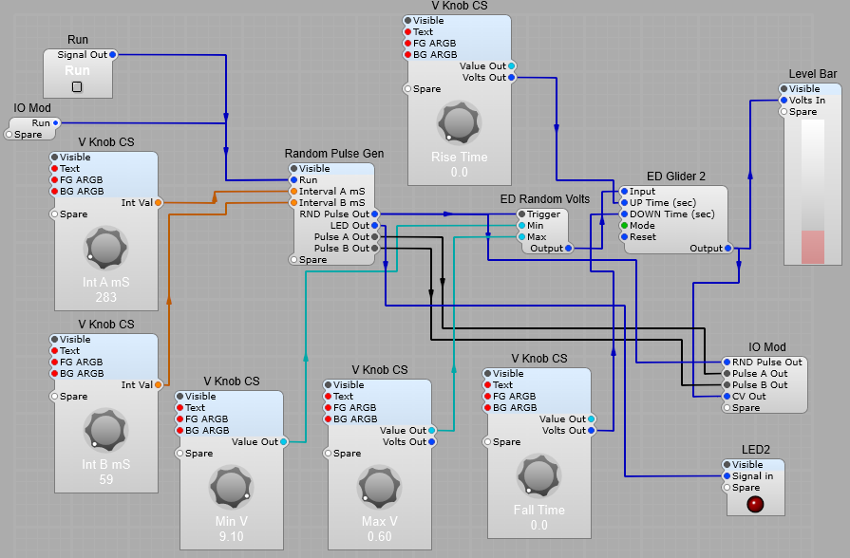Turn the Int A mS knob

104,247
